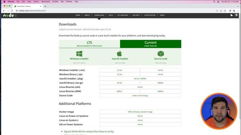241x135 pixels.
Task: Select the Current tab
Action: click(151, 44)
